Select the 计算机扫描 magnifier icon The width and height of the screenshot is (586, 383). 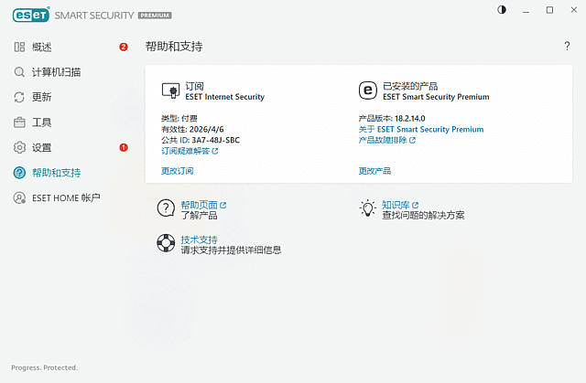(x=19, y=72)
